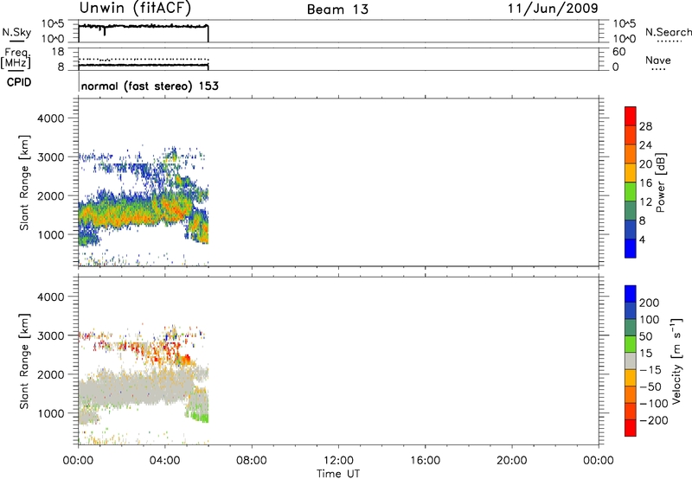Click the '18' frequency scale value
Image resolution: width=692 pixels, height=479 pixels.
tap(58, 52)
